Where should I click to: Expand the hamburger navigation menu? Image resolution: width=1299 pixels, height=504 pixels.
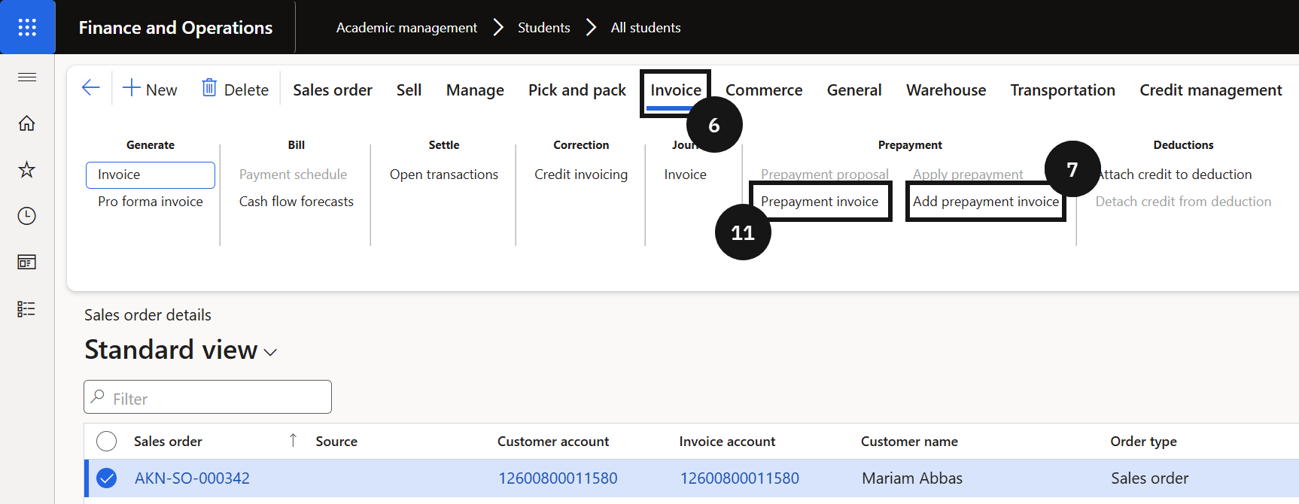27,77
